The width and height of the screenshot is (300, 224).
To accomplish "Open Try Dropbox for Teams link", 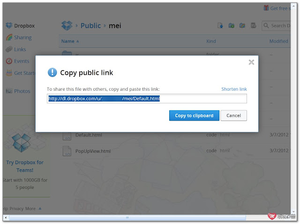I will [x=25, y=166].
